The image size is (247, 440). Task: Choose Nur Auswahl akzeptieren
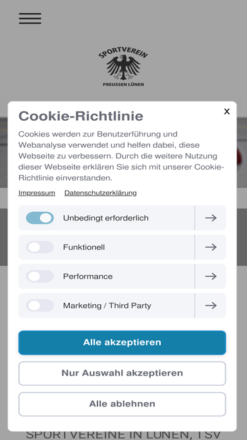pos(122,373)
